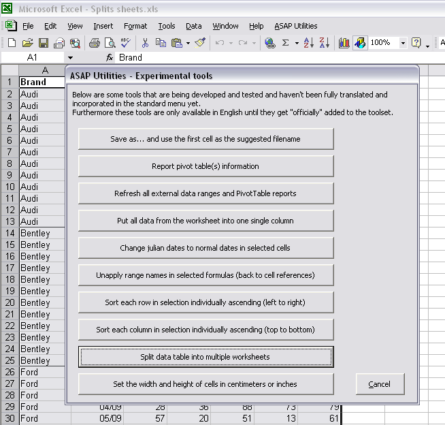Select cell A26 containing Ford
The width and height of the screenshot is (445, 425).
point(42,372)
